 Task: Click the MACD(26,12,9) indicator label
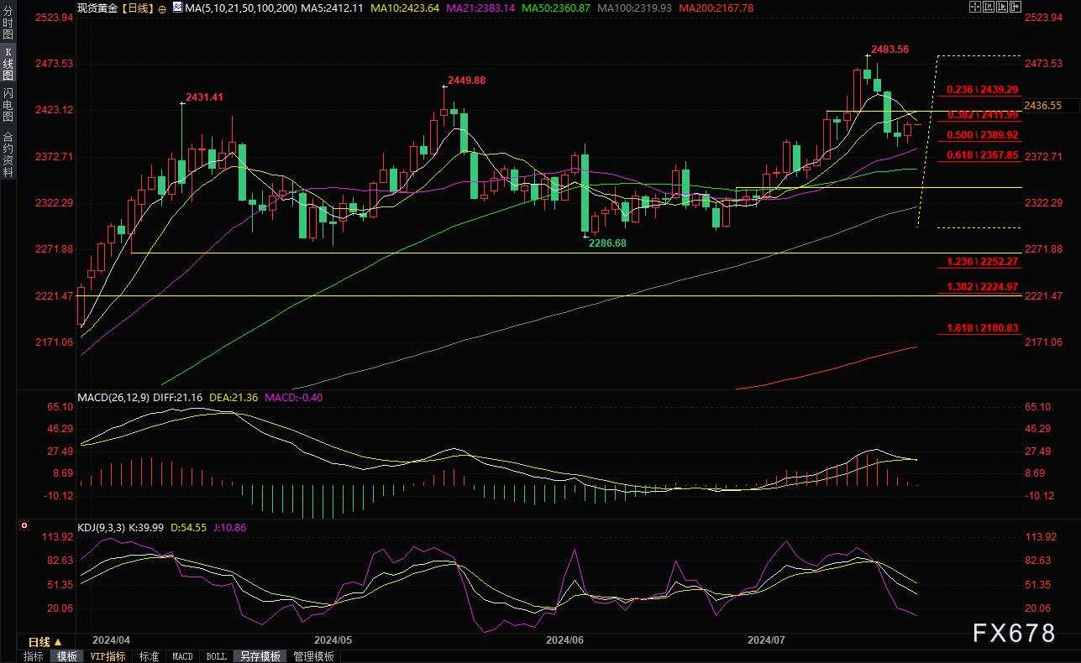113,397
